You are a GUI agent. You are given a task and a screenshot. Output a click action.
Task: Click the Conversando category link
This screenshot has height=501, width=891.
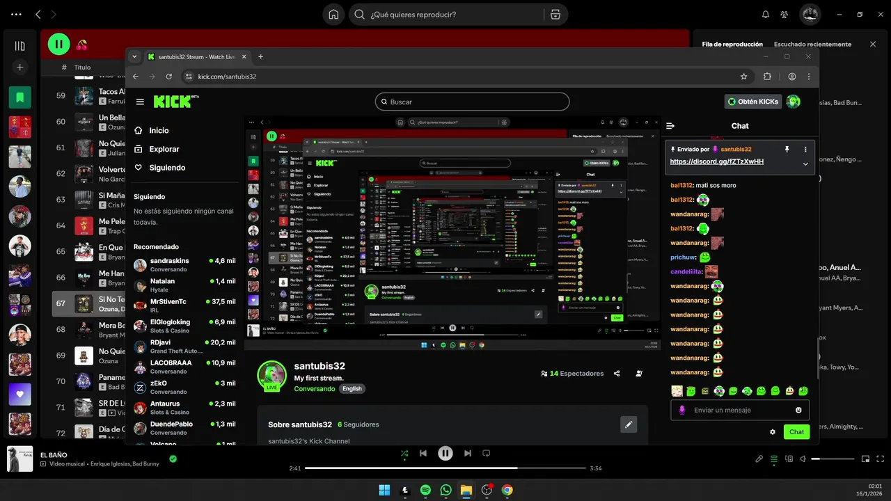click(x=315, y=389)
